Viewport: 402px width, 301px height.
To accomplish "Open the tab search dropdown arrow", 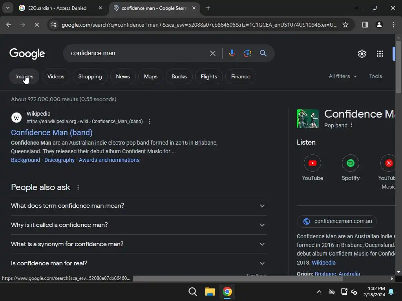I will tap(8, 8).
